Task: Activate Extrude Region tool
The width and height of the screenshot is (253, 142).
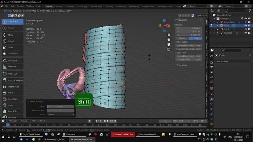Action: pyautogui.click(x=12, y=80)
